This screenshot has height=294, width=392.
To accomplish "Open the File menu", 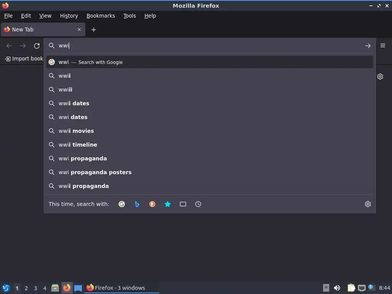I will (8, 16).
